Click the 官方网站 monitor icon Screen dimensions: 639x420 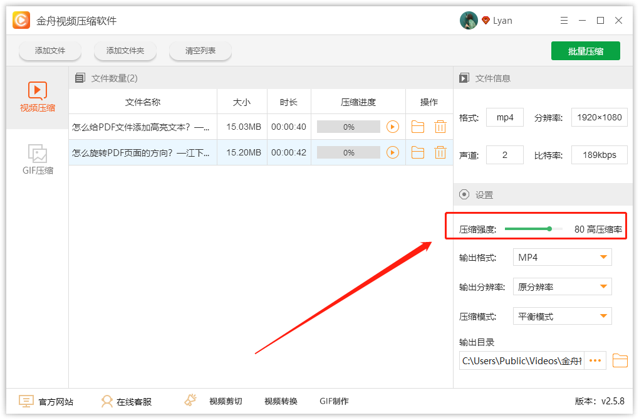(x=26, y=401)
